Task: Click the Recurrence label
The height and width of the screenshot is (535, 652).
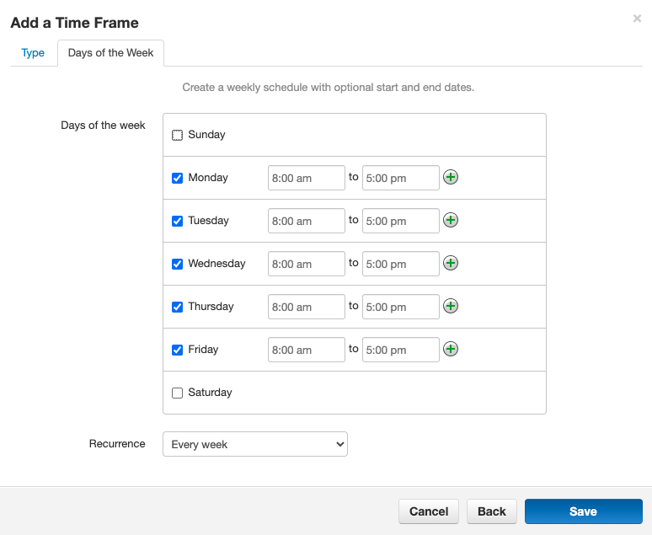Action: [x=117, y=443]
